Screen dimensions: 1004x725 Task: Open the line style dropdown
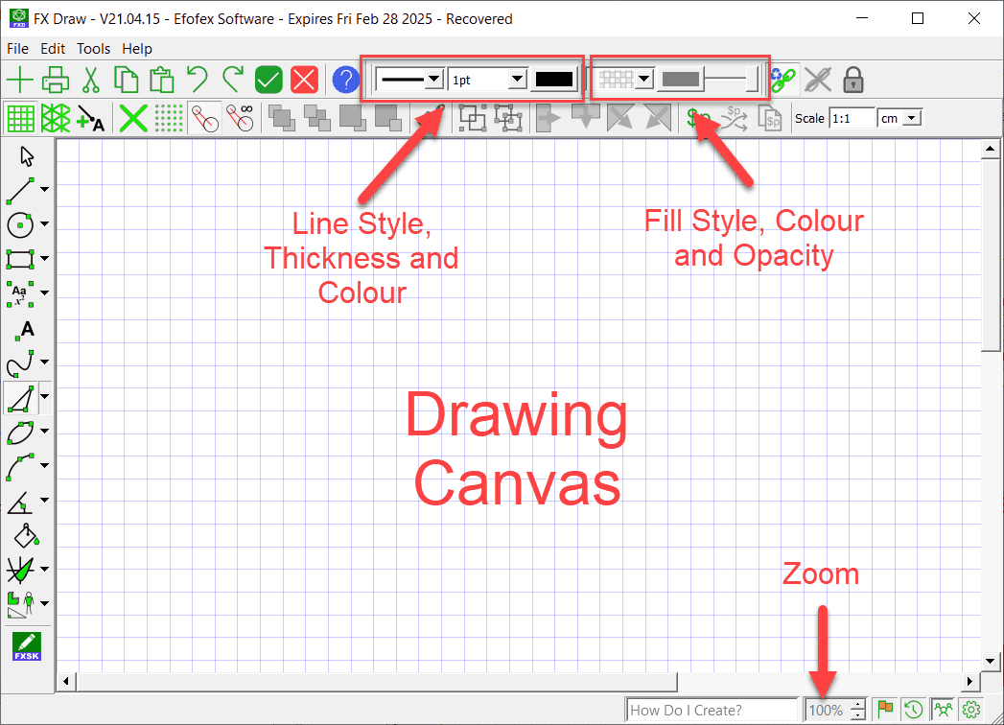[434, 80]
